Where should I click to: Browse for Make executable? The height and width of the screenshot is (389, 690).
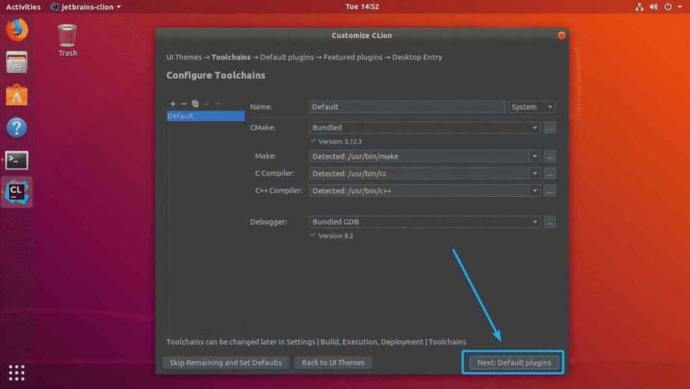[x=550, y=157]
